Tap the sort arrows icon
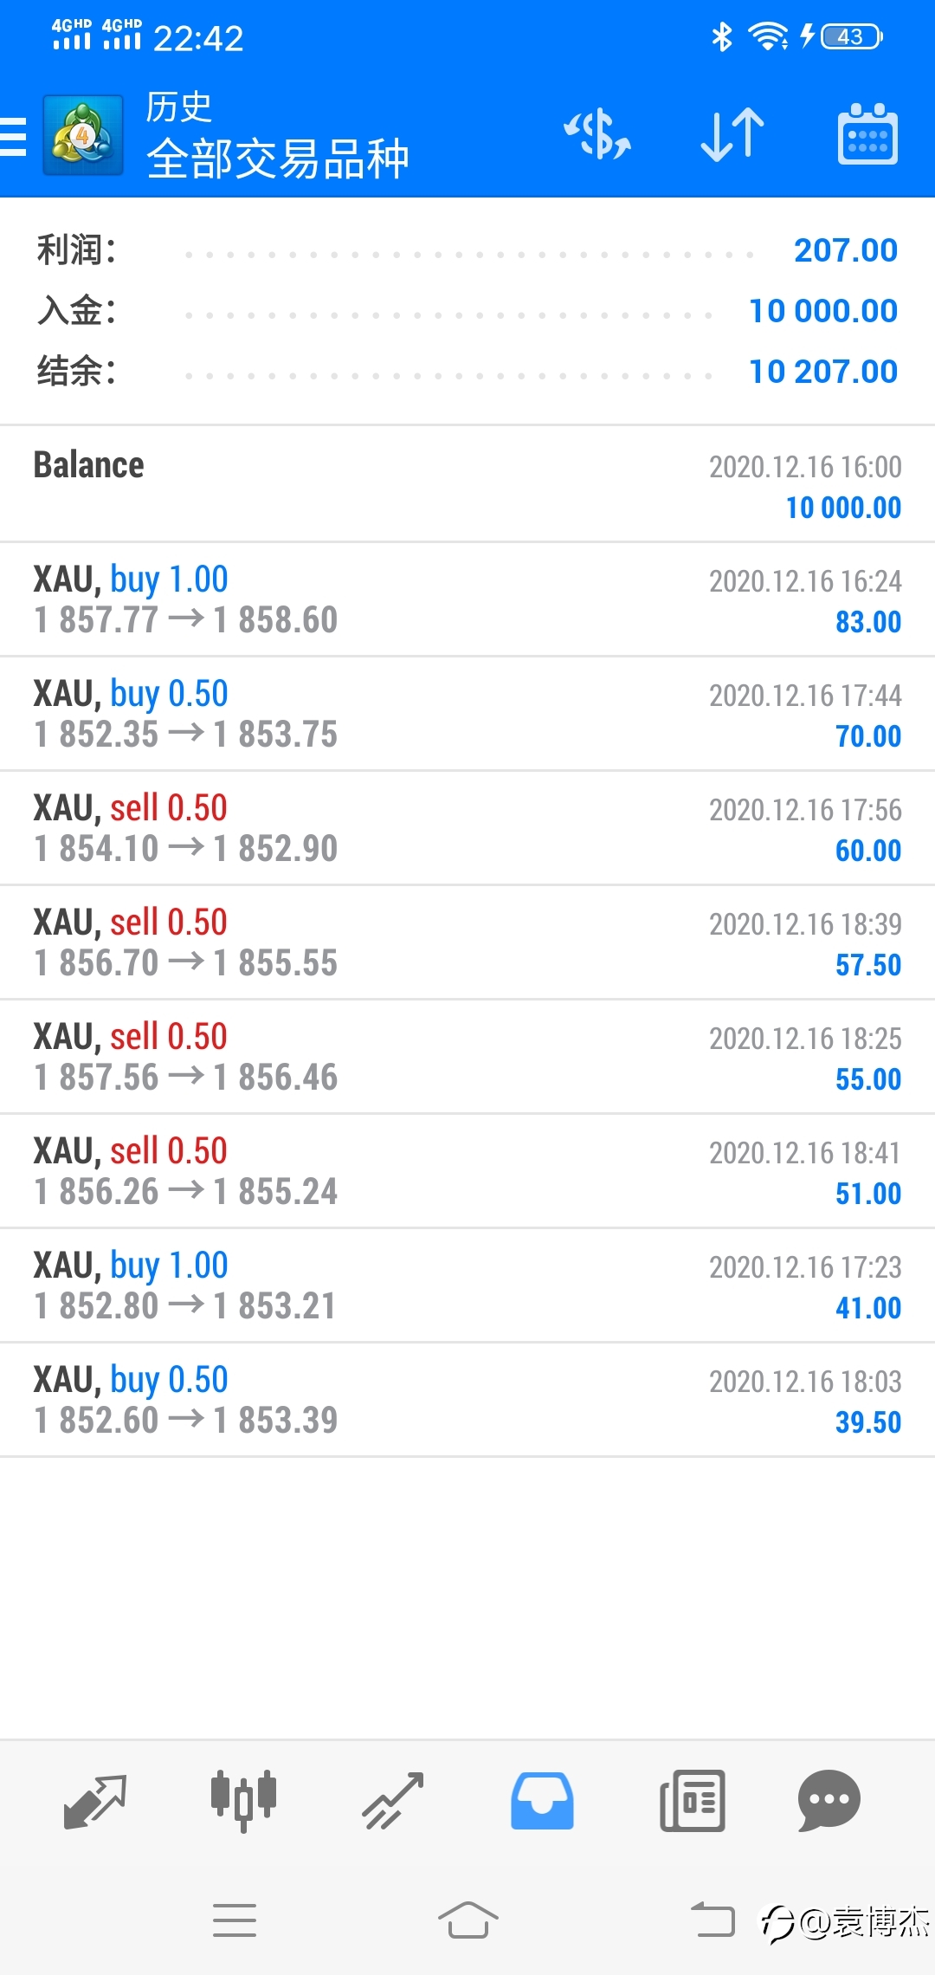Image resolution: width=935 pixels, height=1975 pixels. (x=732, y=135)
